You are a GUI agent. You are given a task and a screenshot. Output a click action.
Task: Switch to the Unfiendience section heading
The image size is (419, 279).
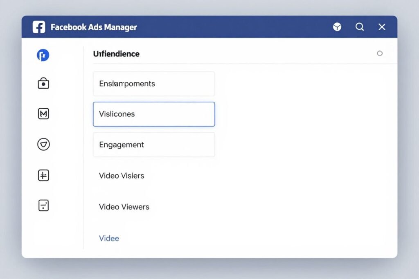117,54
